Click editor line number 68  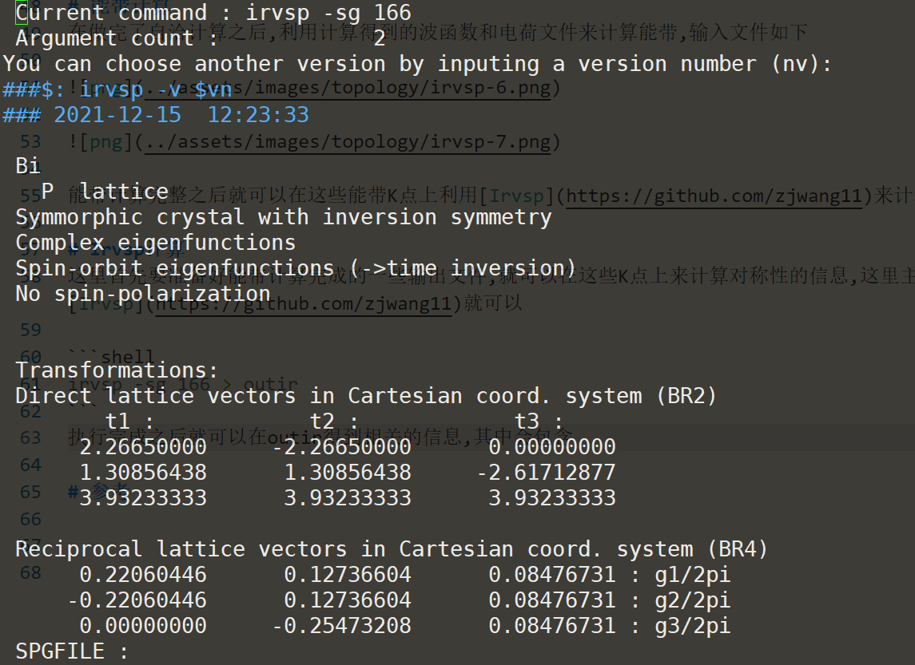tap(31, 573)
